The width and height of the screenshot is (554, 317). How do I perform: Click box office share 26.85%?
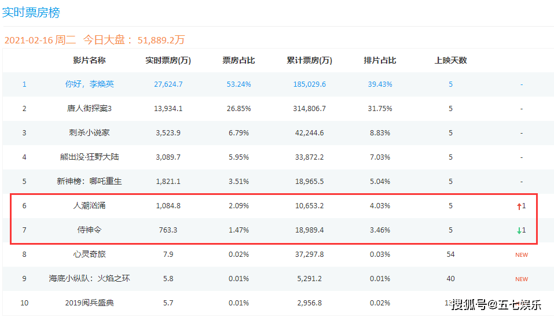click(x=239, y=109)
